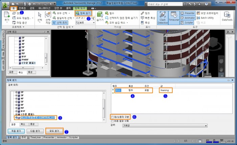
Task: Expand the 프로젝트 ribbon panel
Action: click(13, 26)
